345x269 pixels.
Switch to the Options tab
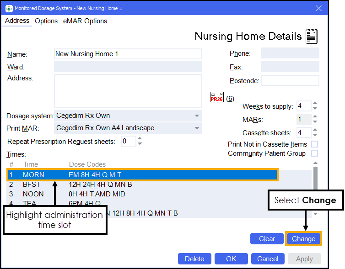(x=46, y=21)
